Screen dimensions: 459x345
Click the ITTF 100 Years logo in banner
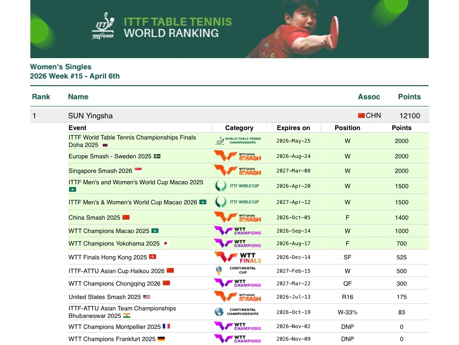click(x=103, y=26)
